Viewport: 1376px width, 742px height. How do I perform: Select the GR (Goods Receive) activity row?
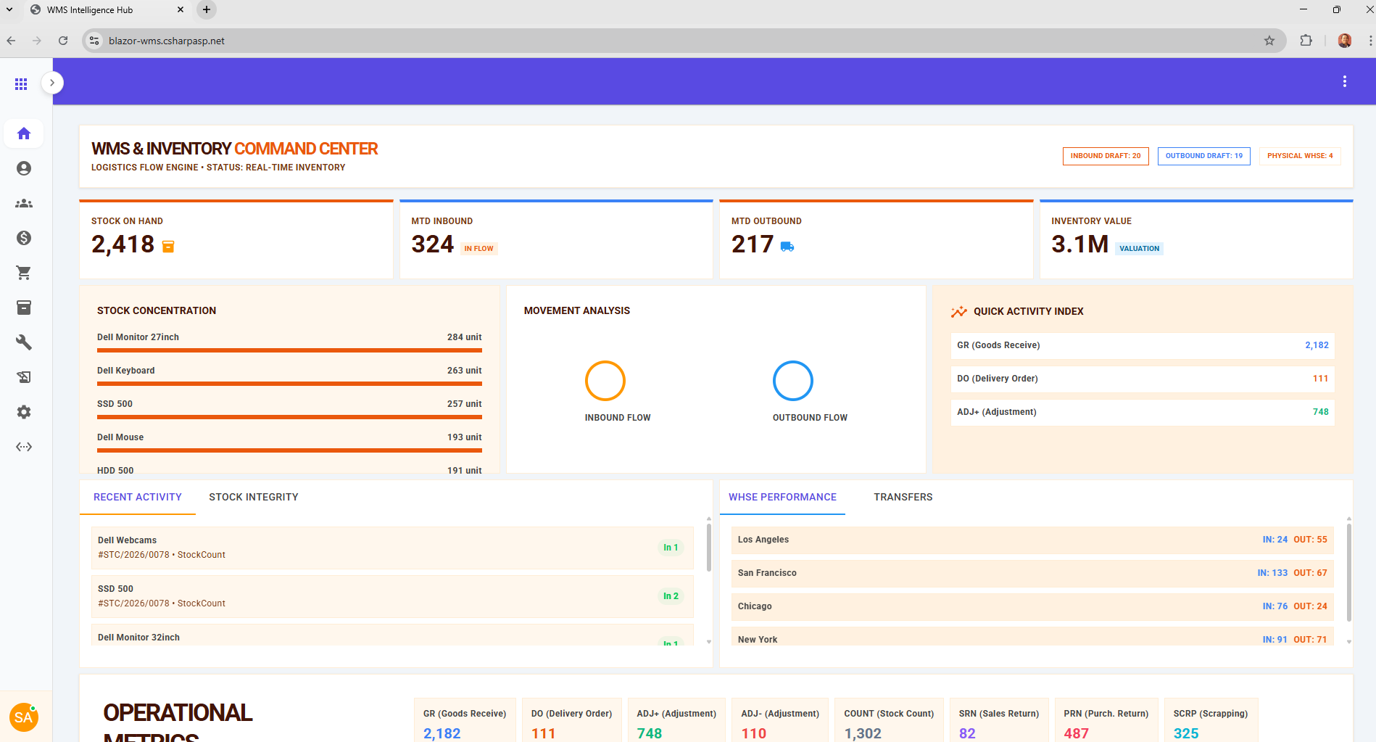(x=1142, y=345)
